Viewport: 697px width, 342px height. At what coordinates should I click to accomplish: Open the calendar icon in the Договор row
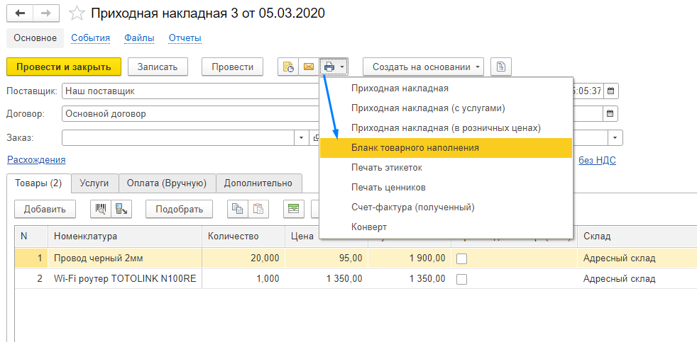click(x=611, y=113)
